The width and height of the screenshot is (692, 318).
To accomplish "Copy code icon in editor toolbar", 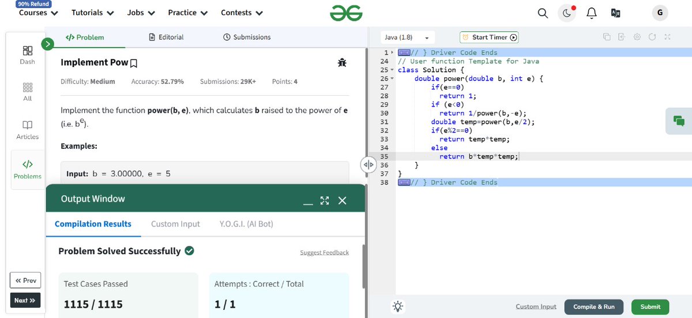I will click(607, 37).
